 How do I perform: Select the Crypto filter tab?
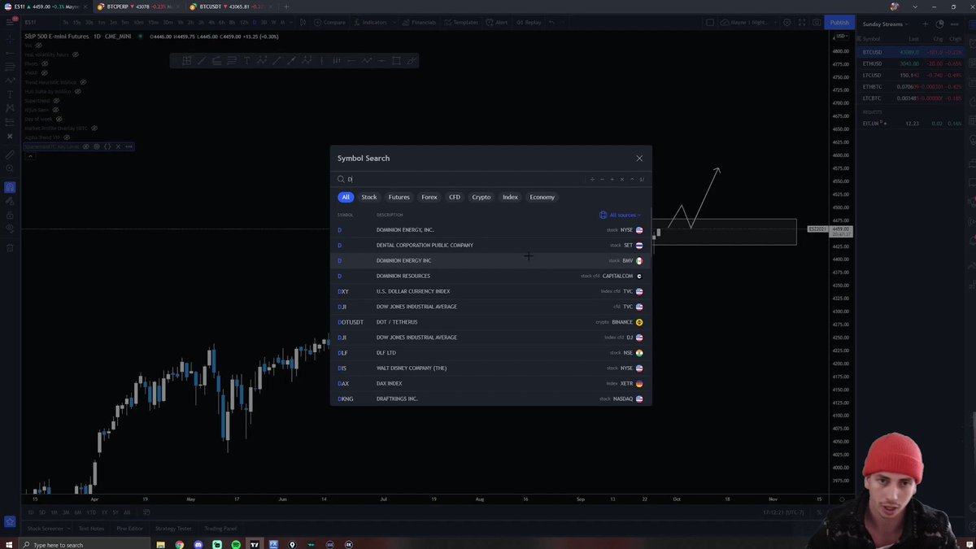[x=481, y=197]
